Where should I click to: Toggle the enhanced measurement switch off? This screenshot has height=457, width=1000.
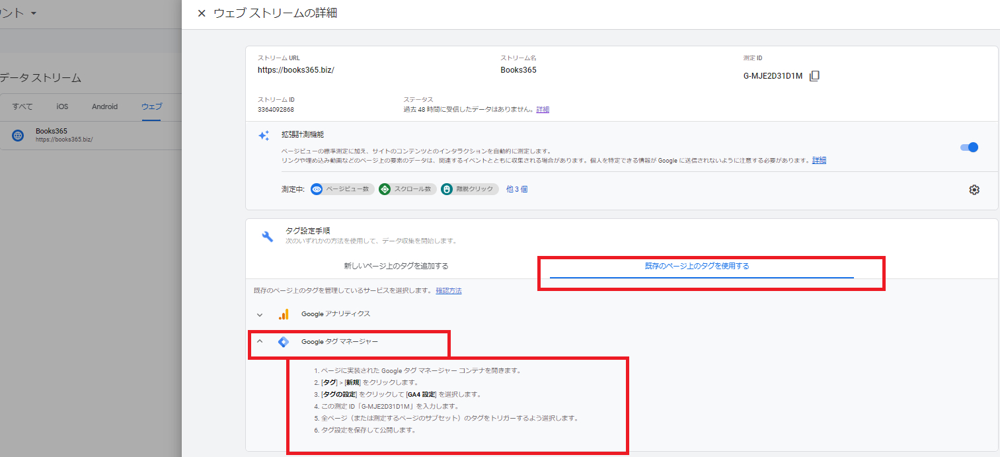click(x=968, y=147)
